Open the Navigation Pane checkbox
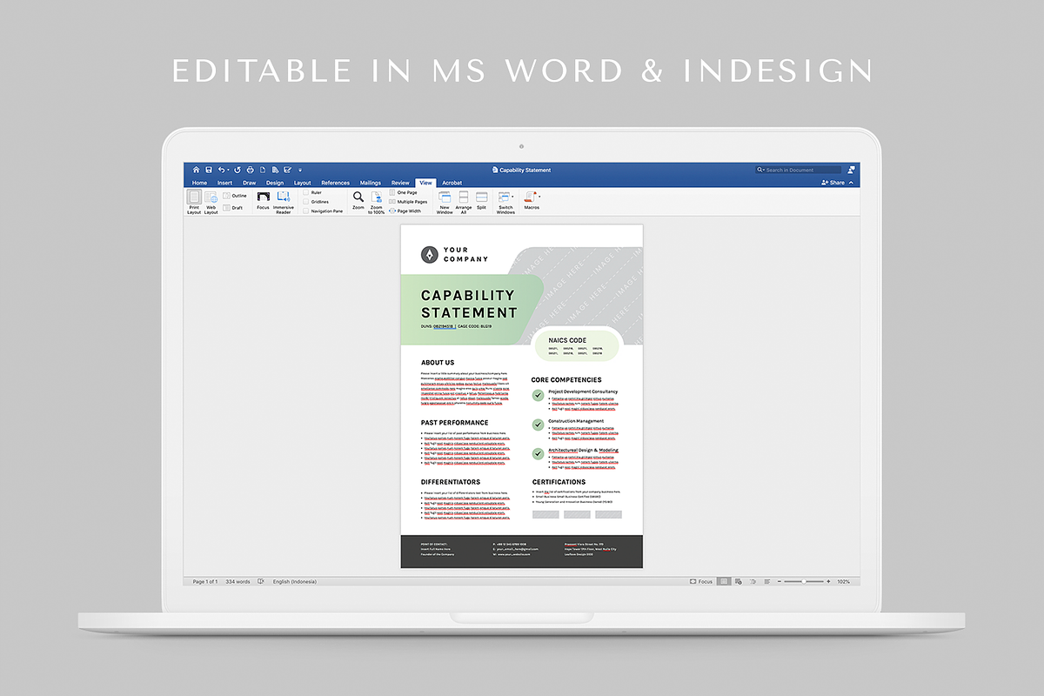Screen dimensions: 1044x696 [305, 210]
